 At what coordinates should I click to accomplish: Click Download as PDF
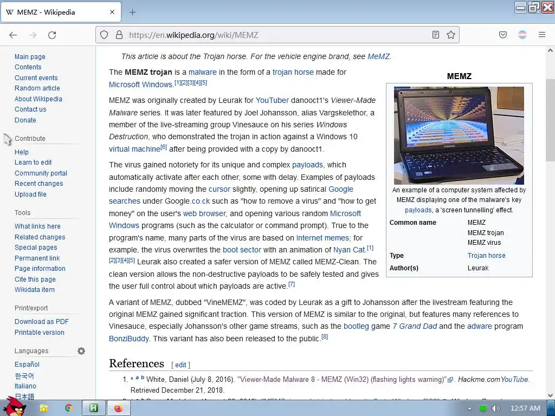coord(42,322)
